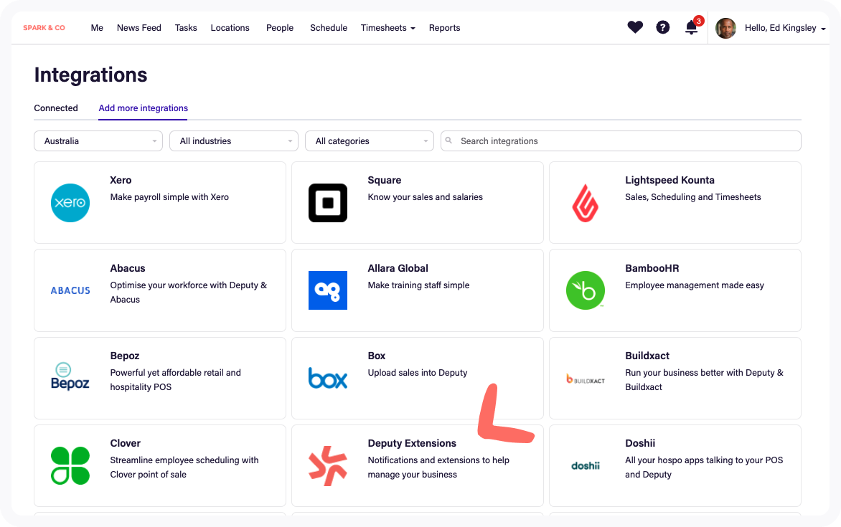Switch to the Connected tab
The image size is (841, 527).
click(56, 108)
